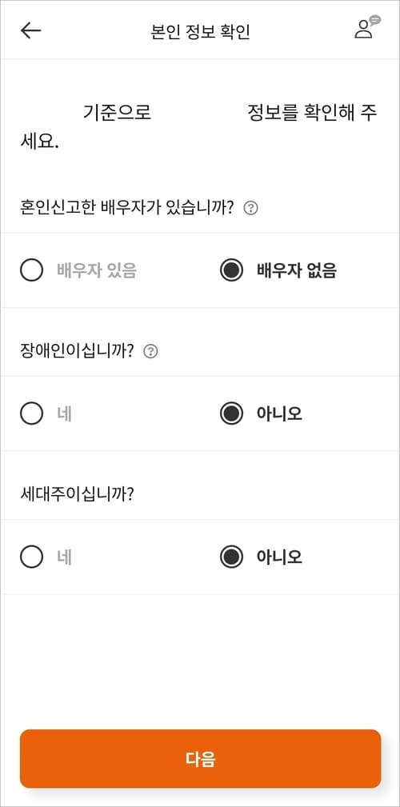Choose 네 radio circle under 세대주이십니까
This screenshot has width=400, height=807.
[31, 557]
